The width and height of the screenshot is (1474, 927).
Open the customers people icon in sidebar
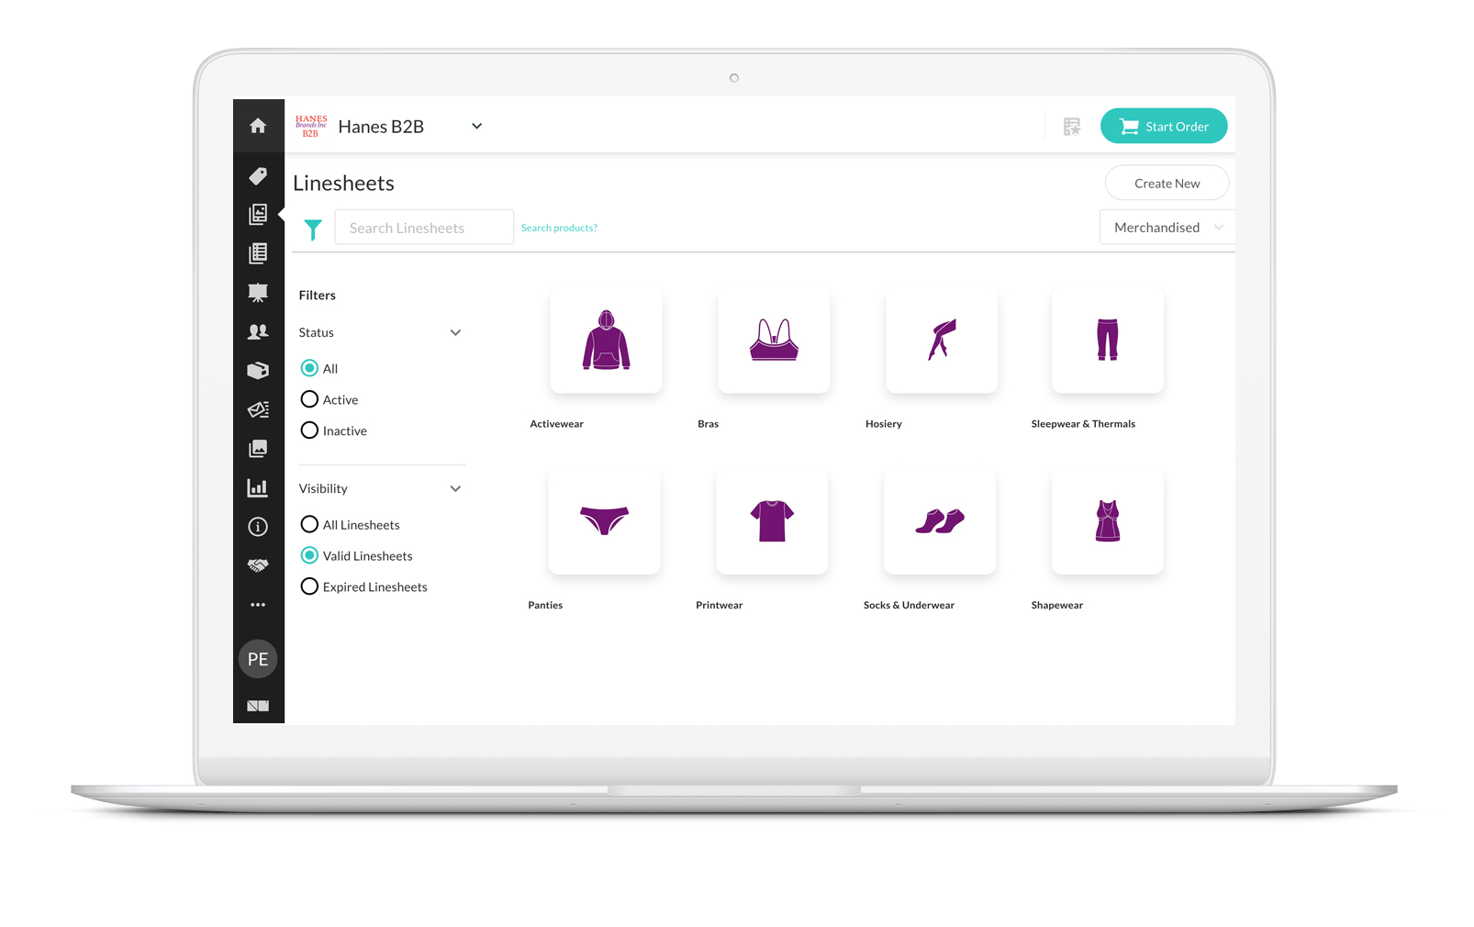(x=258, y=331)
